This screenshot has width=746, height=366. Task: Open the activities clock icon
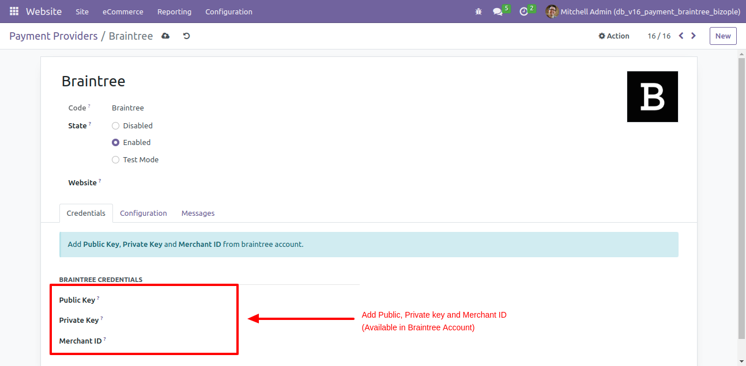click(x=523, y=12)
